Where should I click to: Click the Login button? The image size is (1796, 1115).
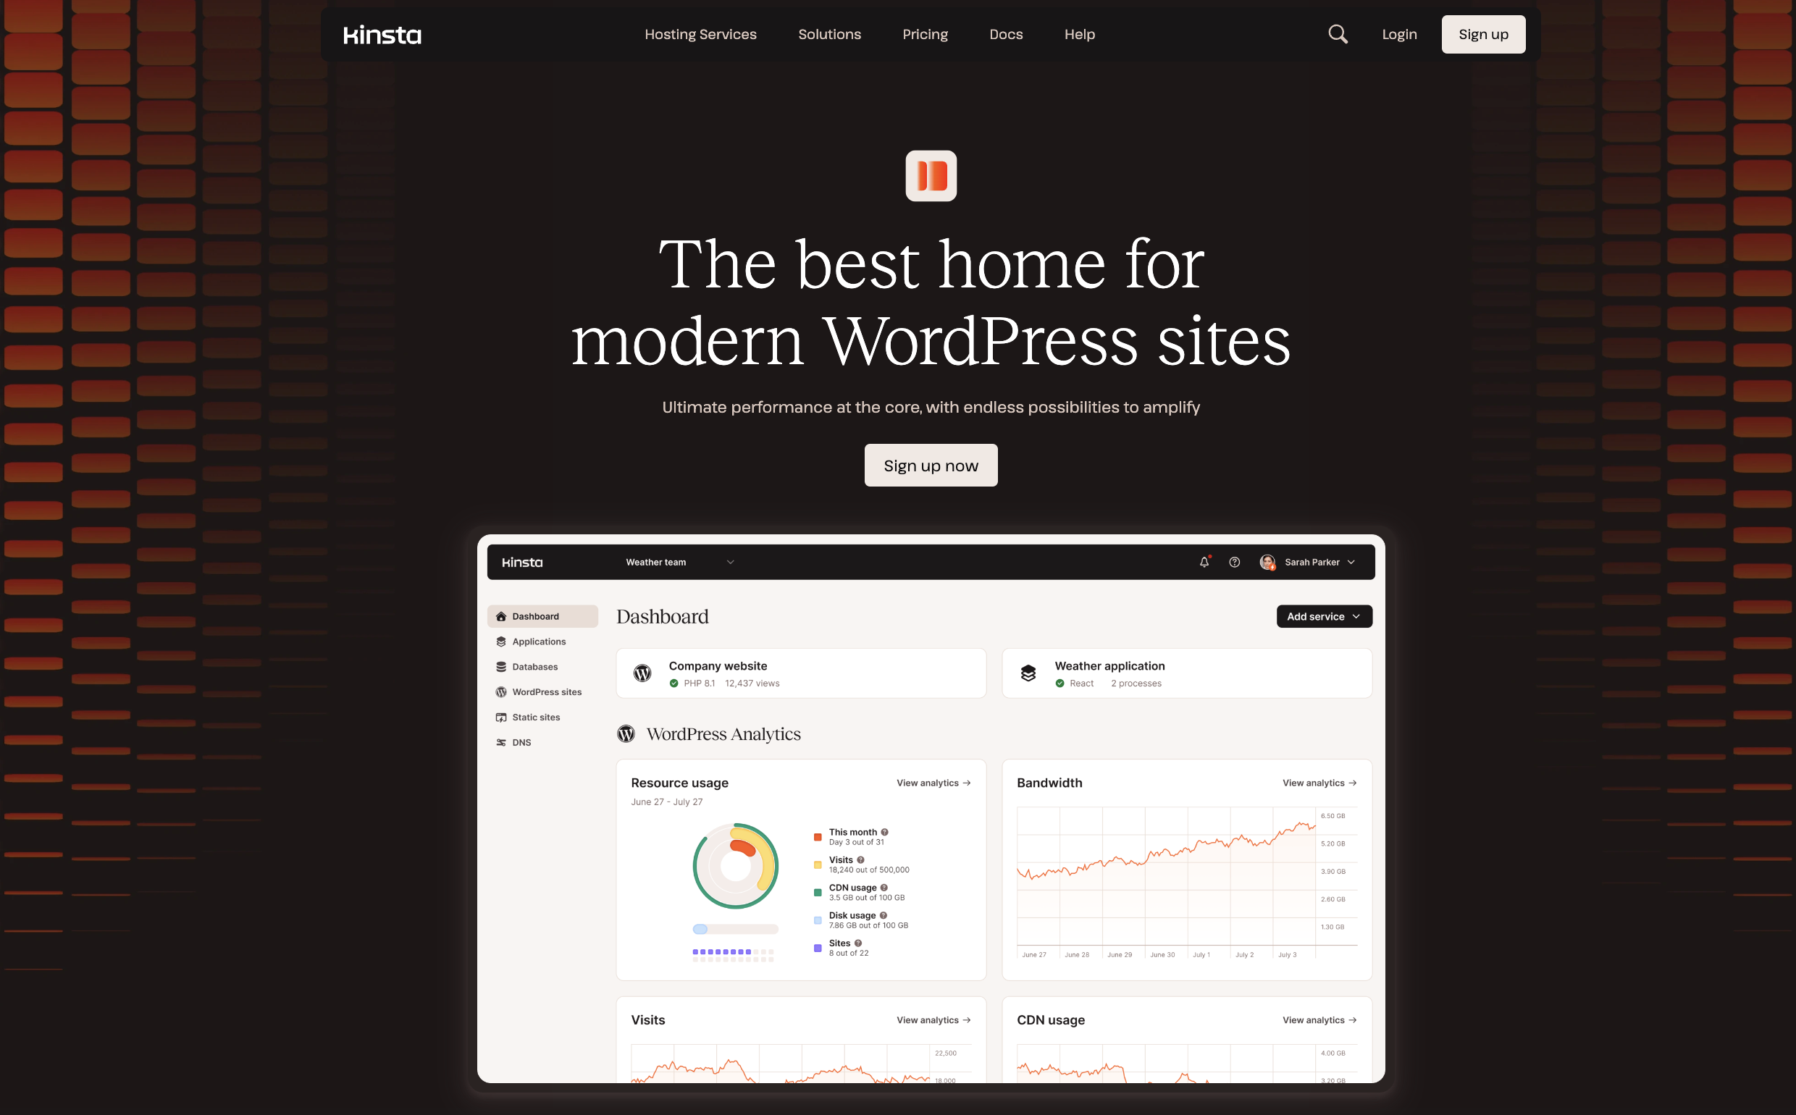pos(1399,35)
